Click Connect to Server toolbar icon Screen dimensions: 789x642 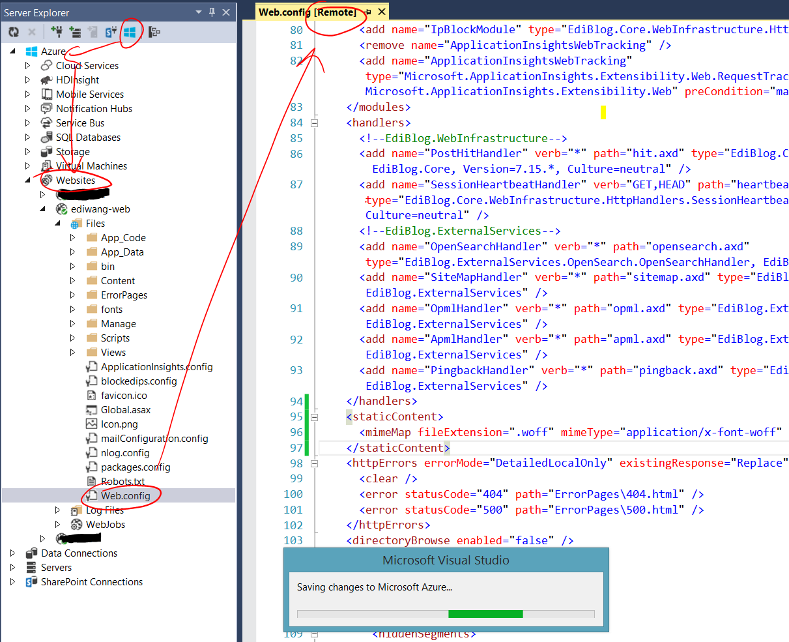click(x=75, y=31)
